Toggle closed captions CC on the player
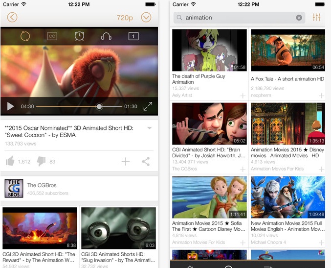331x268 pixels. (52, 36)
